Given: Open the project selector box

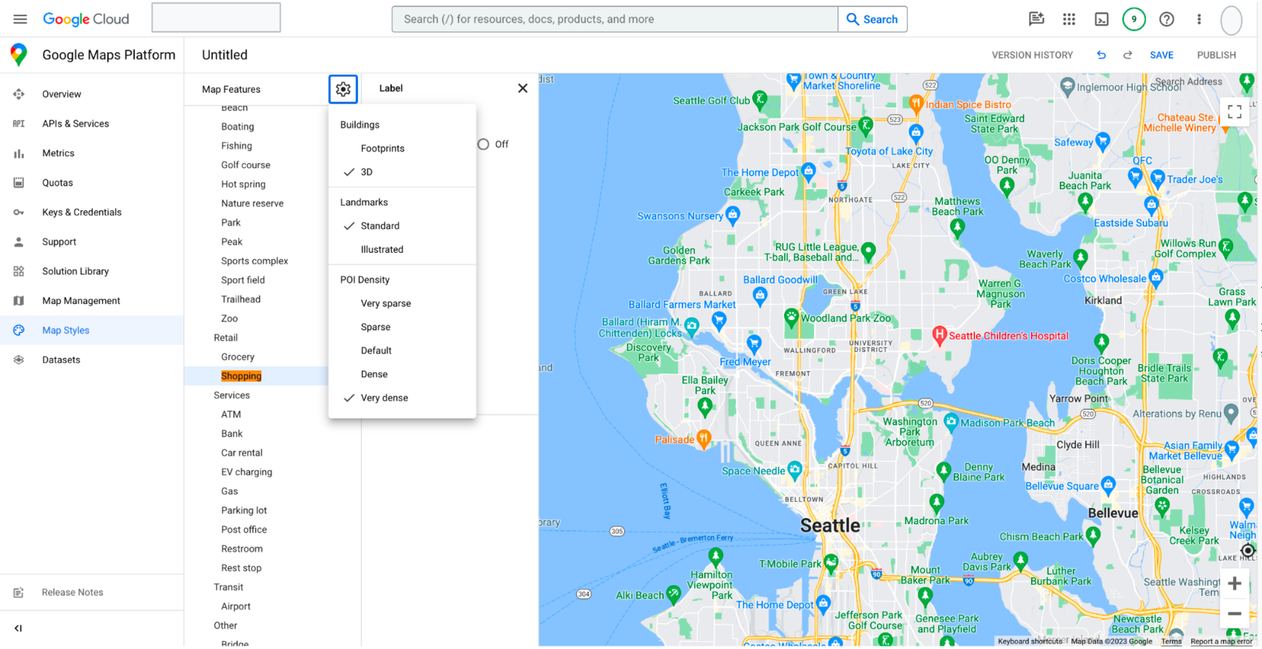Looking at the screenshot, I should [216, 18].
